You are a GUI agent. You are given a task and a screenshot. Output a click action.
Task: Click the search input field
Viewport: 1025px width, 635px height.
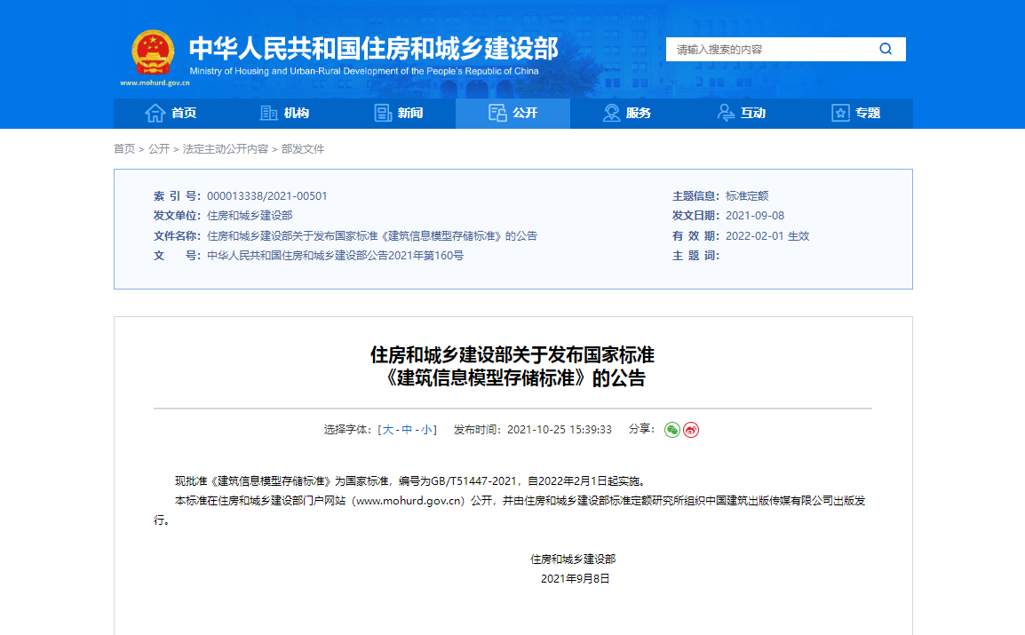768,50
